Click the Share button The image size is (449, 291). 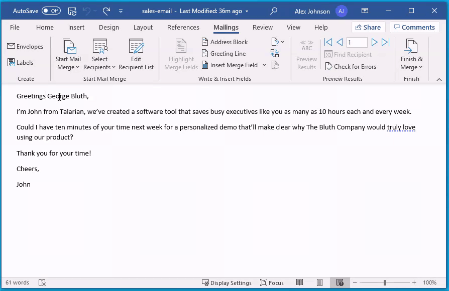[368, 27]
